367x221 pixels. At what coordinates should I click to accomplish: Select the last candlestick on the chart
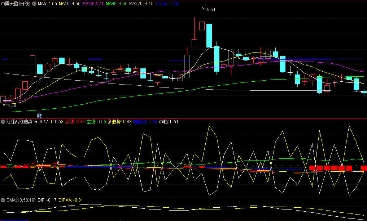point(364,92)
